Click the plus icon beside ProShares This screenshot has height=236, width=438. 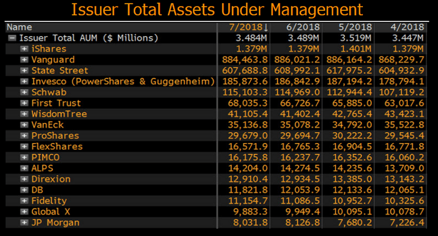(x=24, y=135)
